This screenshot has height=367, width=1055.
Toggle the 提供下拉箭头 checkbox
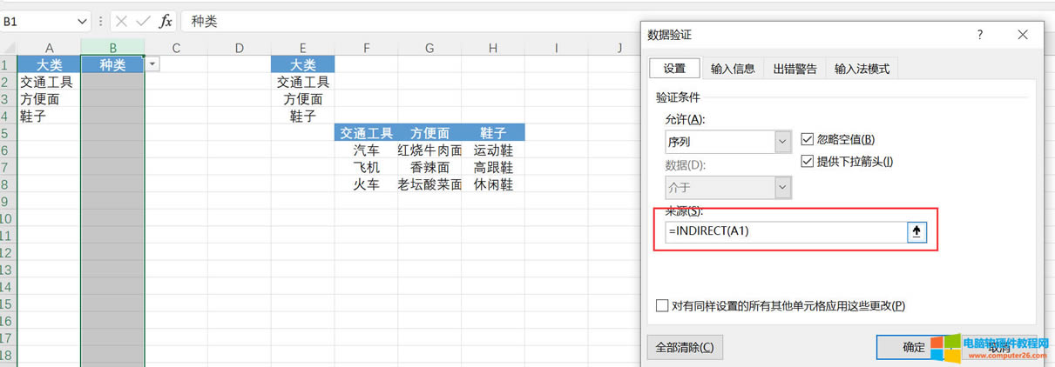click(807, 161)
